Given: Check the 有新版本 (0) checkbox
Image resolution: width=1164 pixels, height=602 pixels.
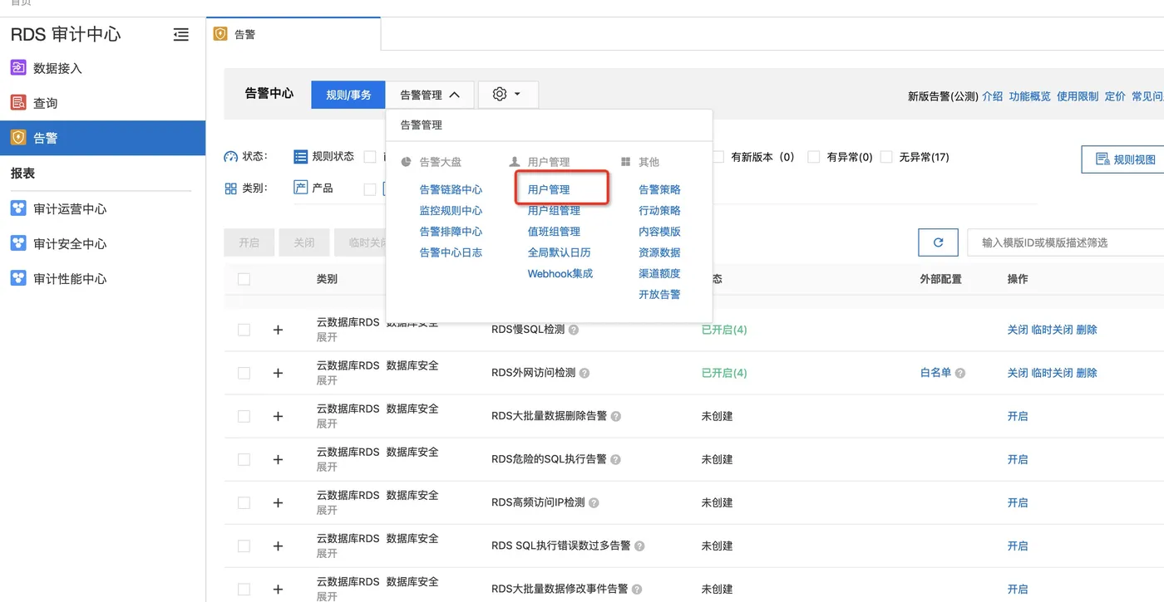Looking at the screenshot, I should point(718,157).
